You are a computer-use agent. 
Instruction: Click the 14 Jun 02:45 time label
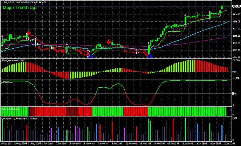(160, 144)
